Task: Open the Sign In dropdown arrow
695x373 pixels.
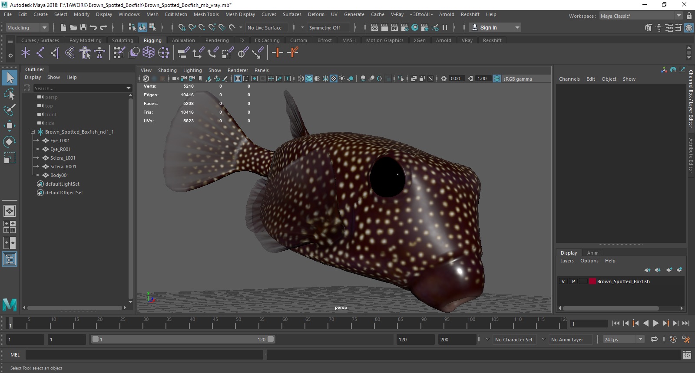Action: pos(517,27)
